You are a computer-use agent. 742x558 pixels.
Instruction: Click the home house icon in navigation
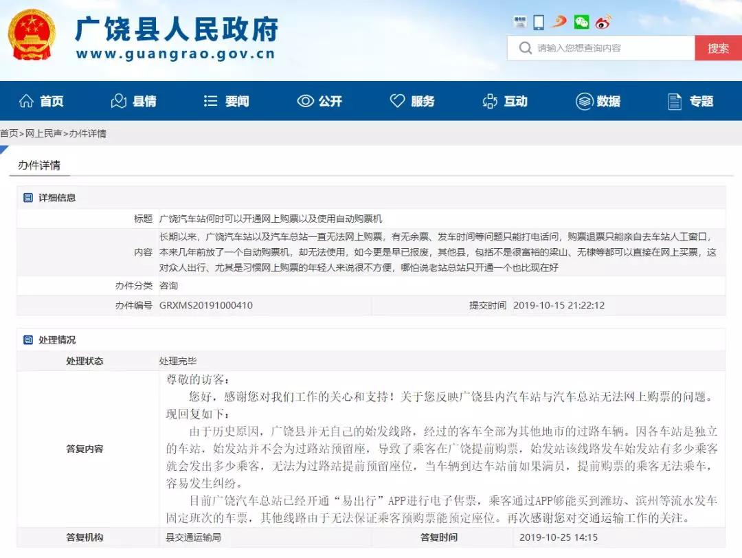point(26,101)
